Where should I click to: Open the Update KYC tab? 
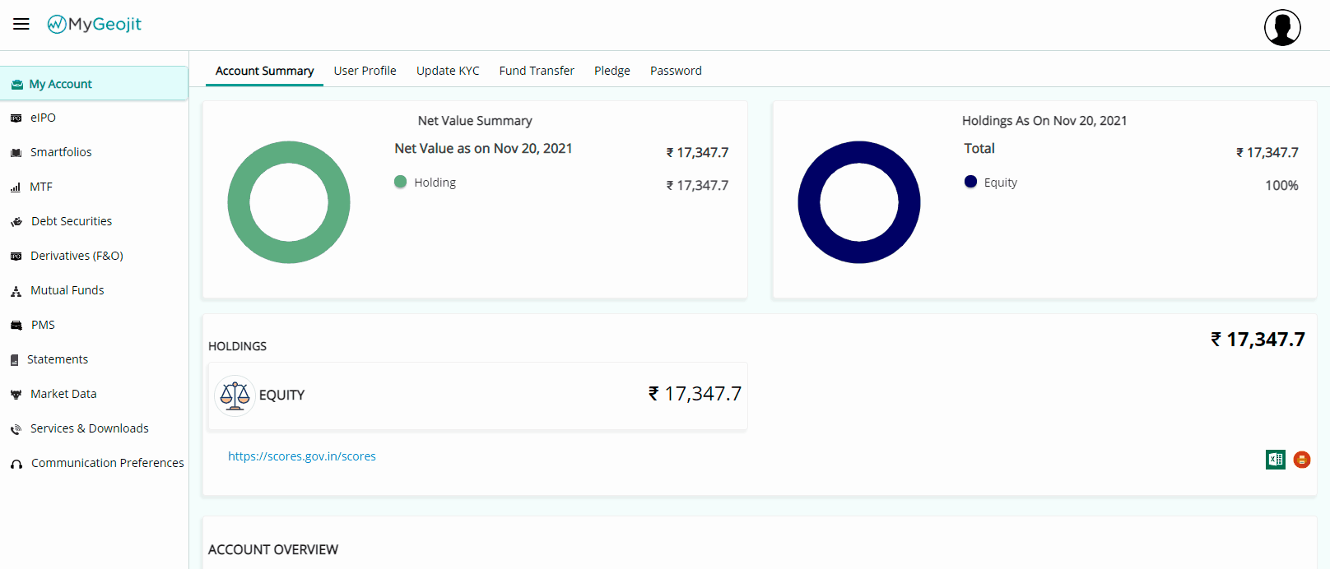(x=448, y=71)
